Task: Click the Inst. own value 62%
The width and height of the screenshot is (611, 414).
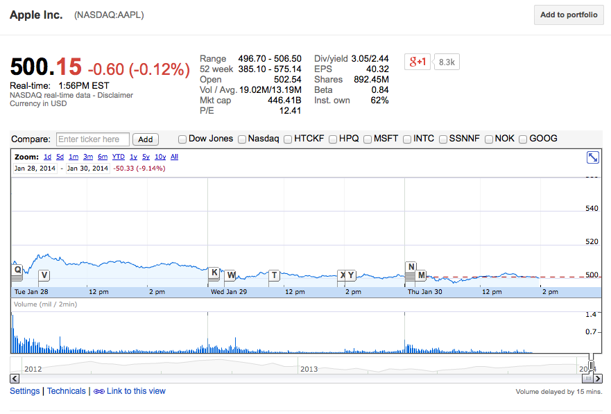Action: coord(379,101)
